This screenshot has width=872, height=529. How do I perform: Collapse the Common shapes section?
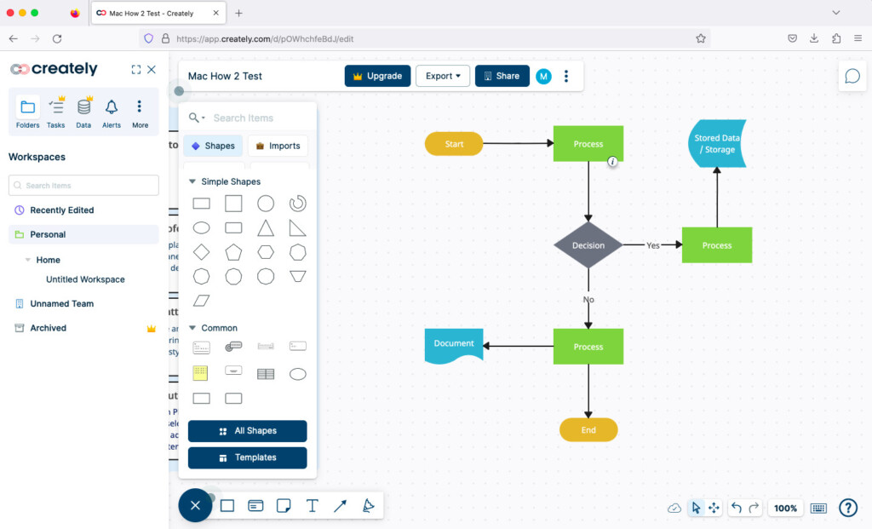[x=192, y=328]
